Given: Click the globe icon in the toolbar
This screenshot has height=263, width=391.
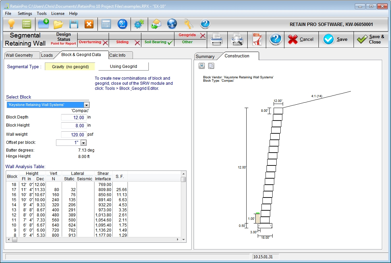Looking at the screenshot, I should (172, 24).
